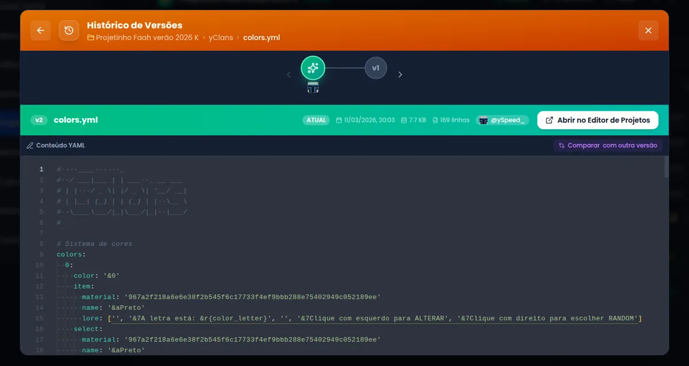Open the @ySpeed_ author chip
689x366 pixels.
coord(502,120)
